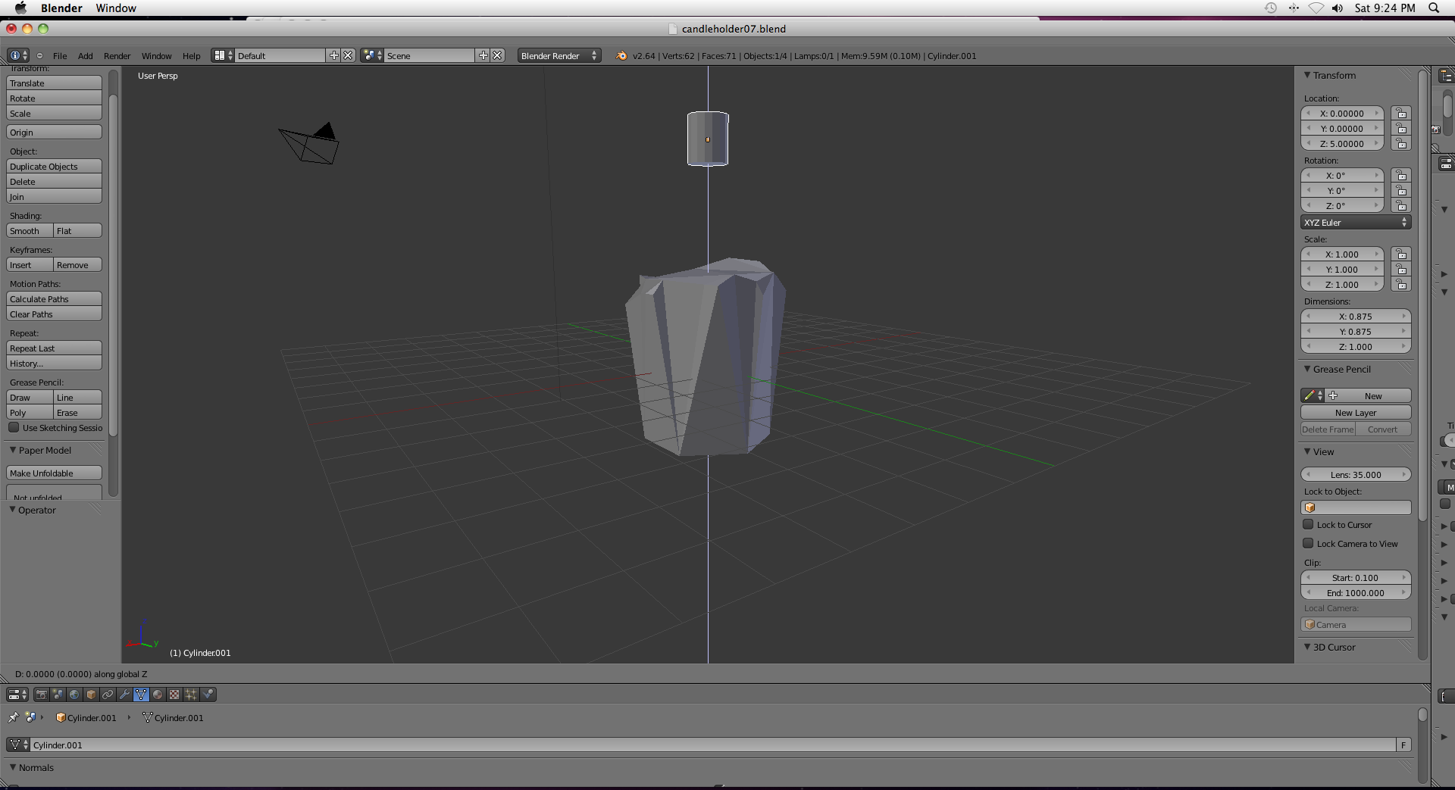Toggle lock on Location Y
This screenshot has height=790, width=1455.
[1401, 129]
